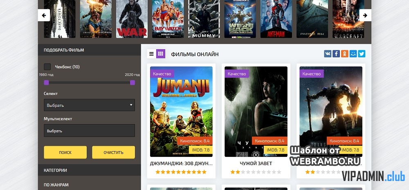The width and height of the screenshot is (409, 190).
Task: Switch to grid view layout
Action: [x=161, y=54]
